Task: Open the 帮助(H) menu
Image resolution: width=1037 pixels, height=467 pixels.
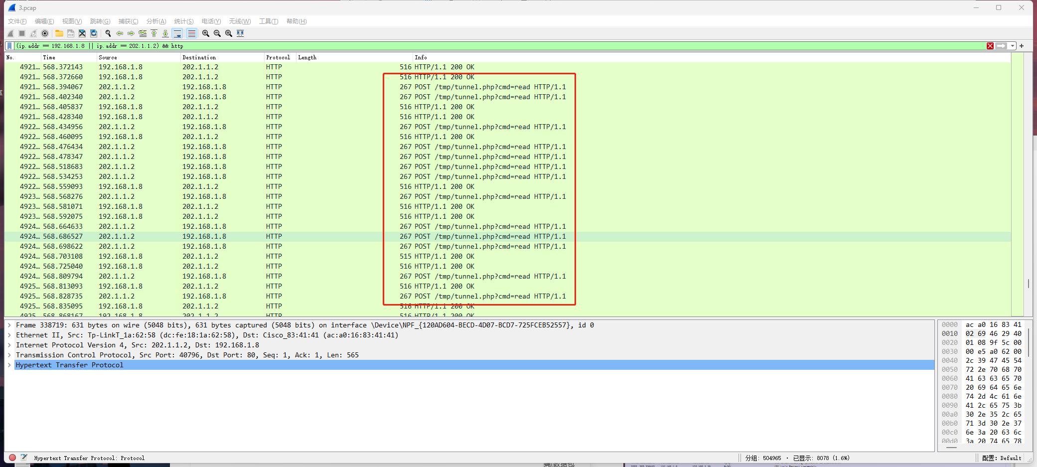Action: 296,21
